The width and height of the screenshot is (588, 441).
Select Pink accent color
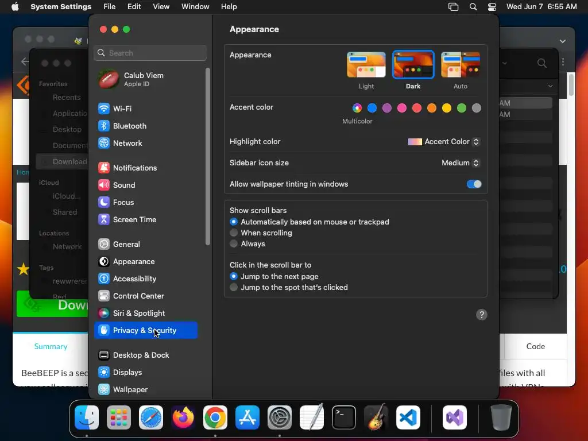point(402,109)
